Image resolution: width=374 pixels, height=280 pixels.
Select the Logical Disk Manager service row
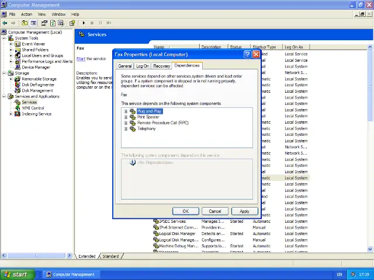pos(230,234)
